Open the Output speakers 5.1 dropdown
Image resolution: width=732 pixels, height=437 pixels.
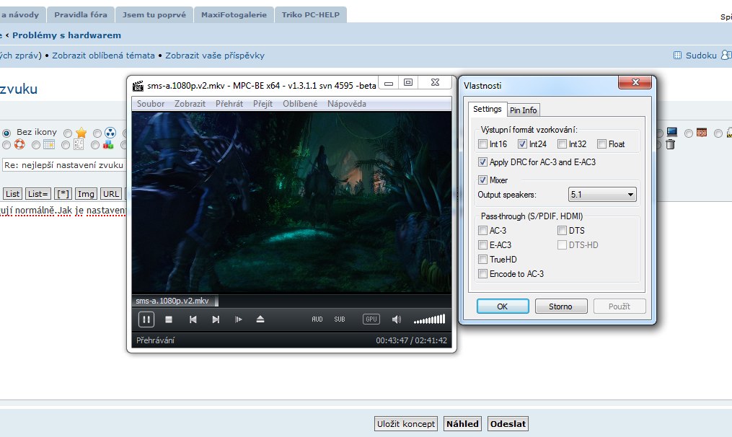coord(602,195)
